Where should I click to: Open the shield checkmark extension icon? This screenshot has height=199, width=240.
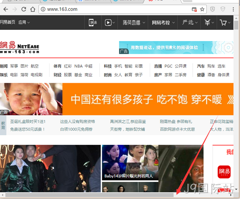point(223,9)
